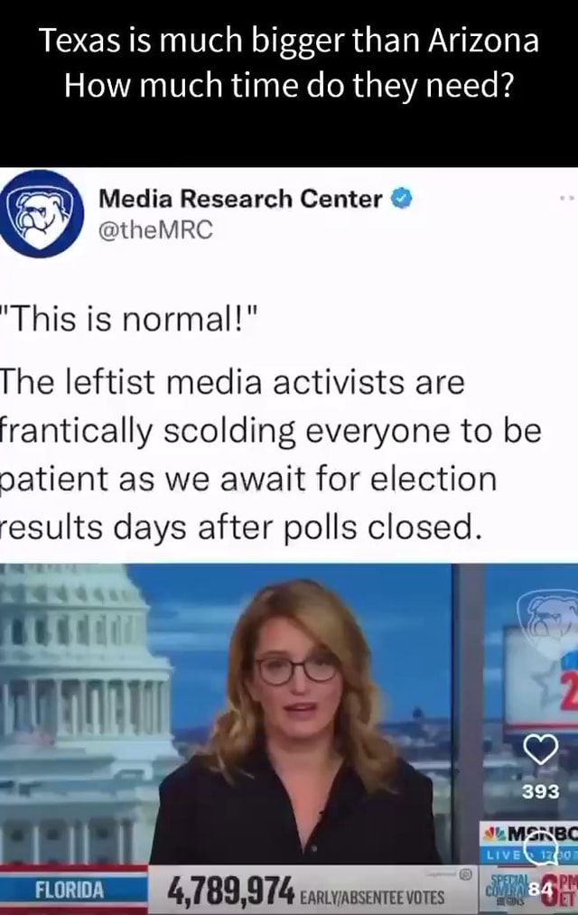Click the 6PM ET special coverage graphic
Viewport: 578px width, 915px height.
pos(560,892)
